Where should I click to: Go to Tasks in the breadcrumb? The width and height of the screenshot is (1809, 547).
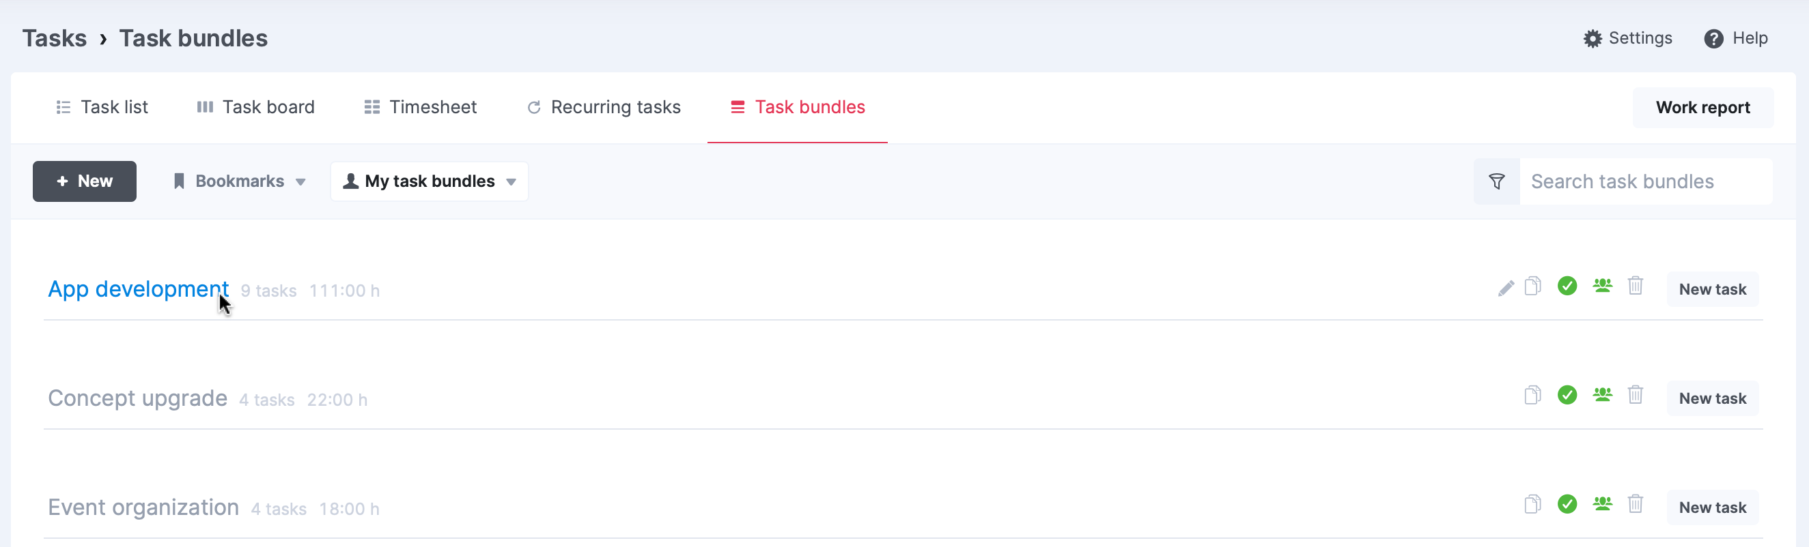pos(55,38)
